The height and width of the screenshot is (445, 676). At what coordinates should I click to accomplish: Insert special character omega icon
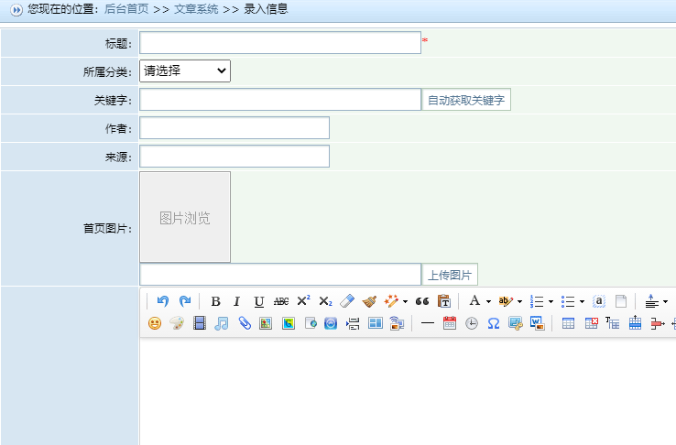click(x=494, y=323)
